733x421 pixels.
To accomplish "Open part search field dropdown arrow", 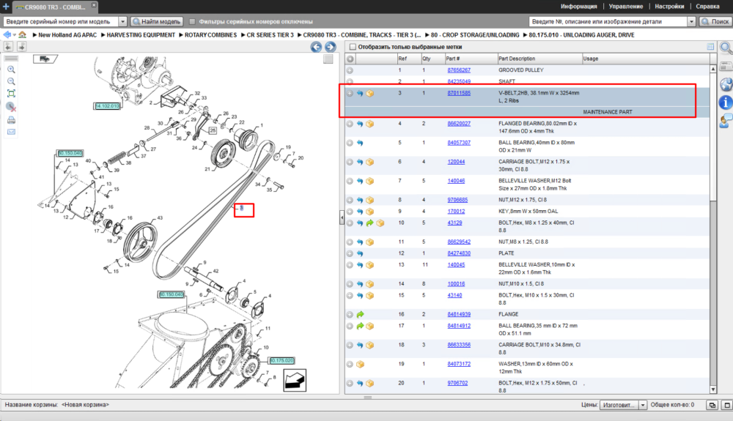I will tap(691, 21).
